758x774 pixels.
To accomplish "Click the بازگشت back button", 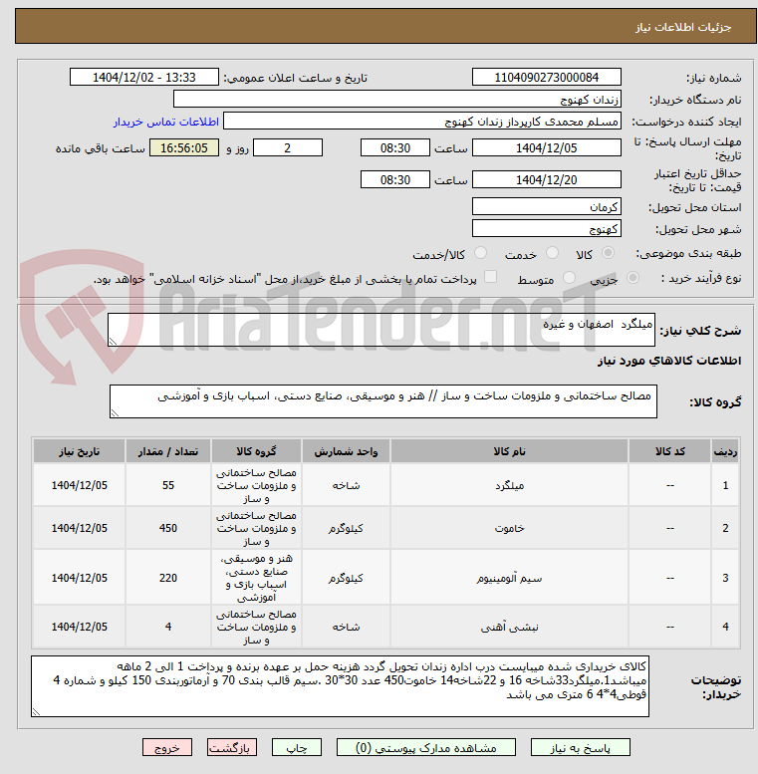I will (232, 747).
